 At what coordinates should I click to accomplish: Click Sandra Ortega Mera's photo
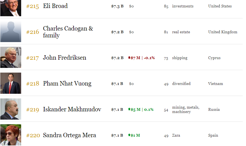(10, 135)
